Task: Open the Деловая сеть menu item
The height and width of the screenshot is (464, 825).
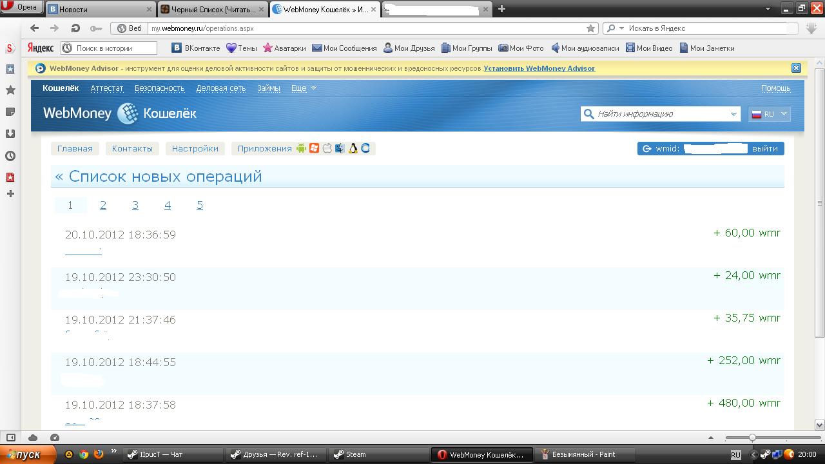Action: point(221,88)
